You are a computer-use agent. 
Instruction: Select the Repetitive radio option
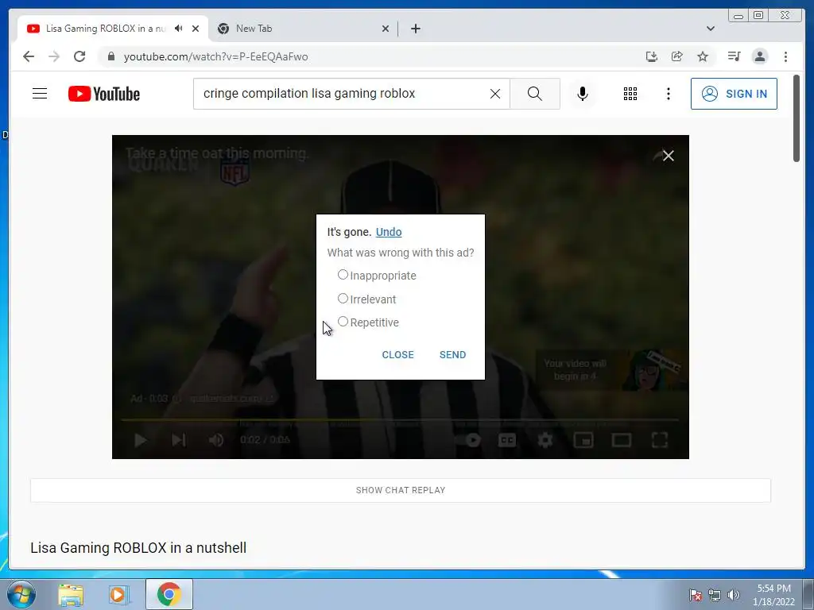click(x=343, y=322)
